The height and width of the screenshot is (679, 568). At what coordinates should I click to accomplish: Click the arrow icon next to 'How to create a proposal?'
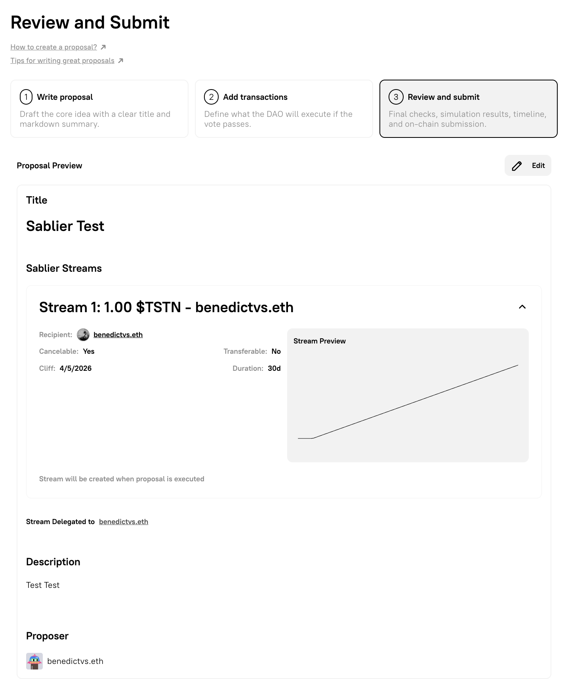point(103,47)
